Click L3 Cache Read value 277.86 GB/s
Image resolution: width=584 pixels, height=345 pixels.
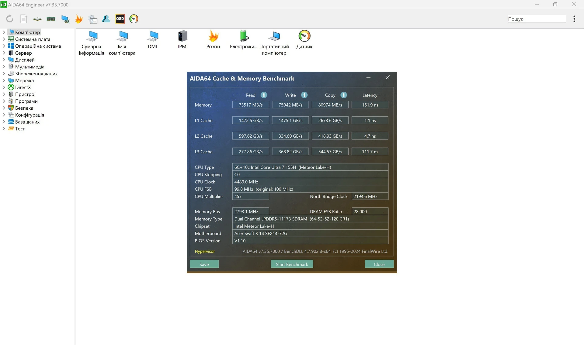(x=251, y=152)
